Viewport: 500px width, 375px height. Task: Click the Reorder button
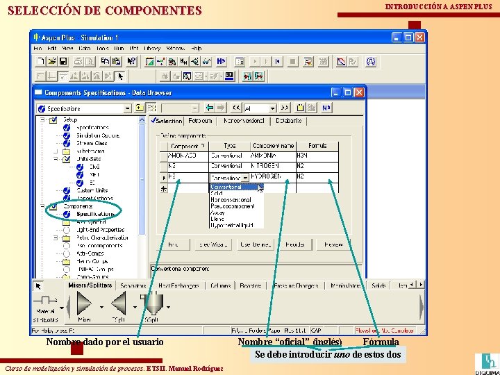coord(295,244)
